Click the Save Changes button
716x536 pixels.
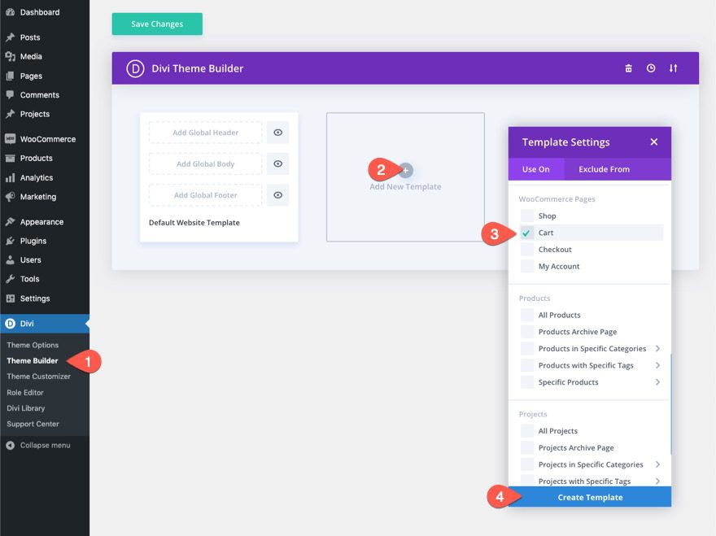(x=156, y=24)
